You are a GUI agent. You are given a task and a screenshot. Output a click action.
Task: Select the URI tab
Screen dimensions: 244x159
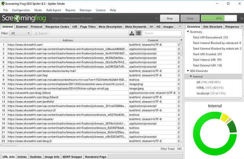coord(75,27)
